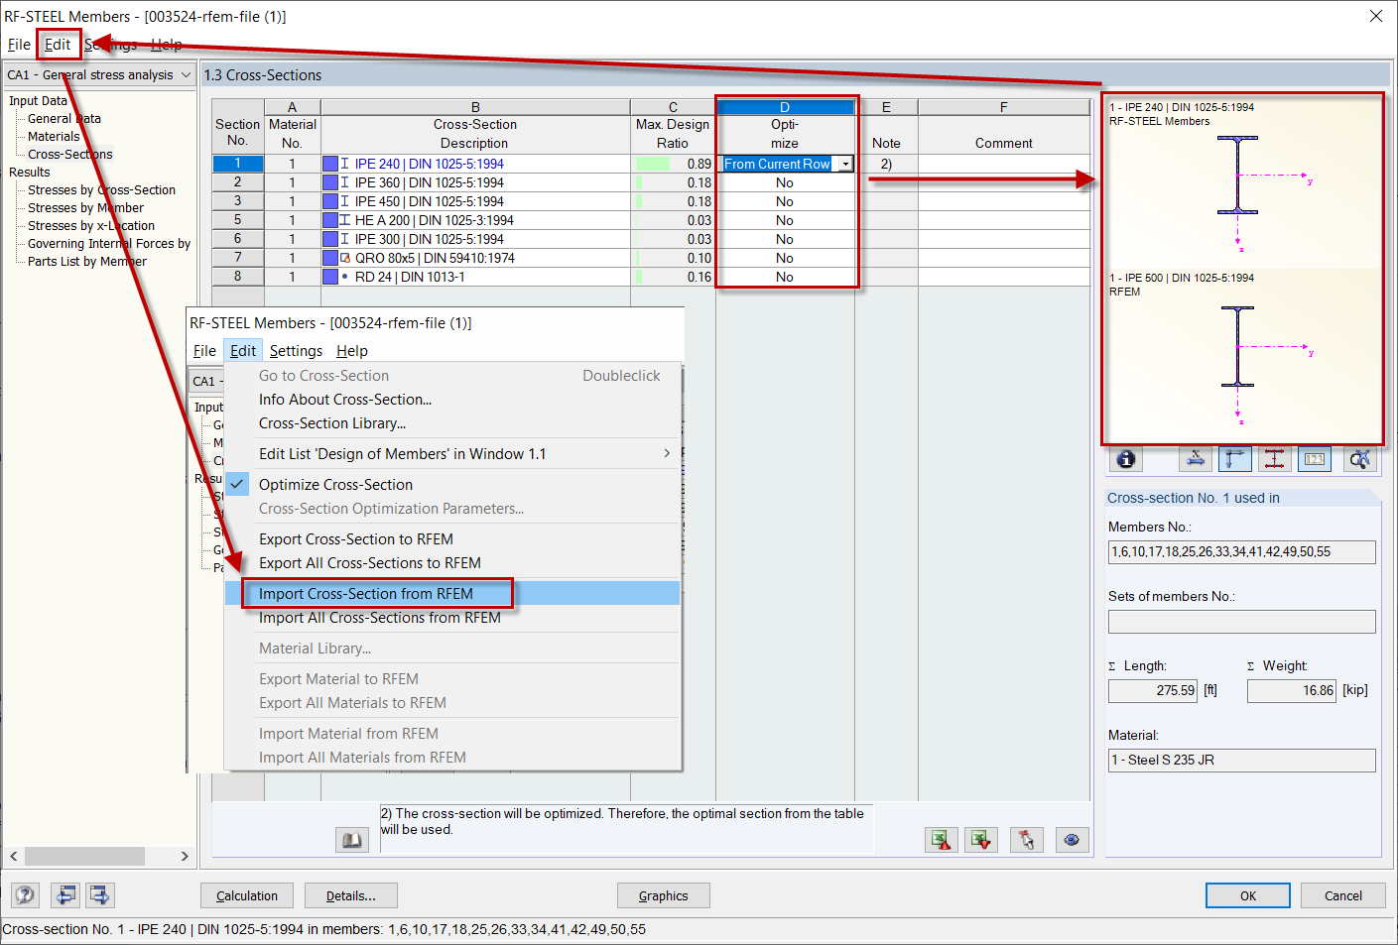Image resolution: width=1398 pixels, height=945 pixels.
Task: Open the CA1 General stress analysis dropdown
Action: pos(186,75)
